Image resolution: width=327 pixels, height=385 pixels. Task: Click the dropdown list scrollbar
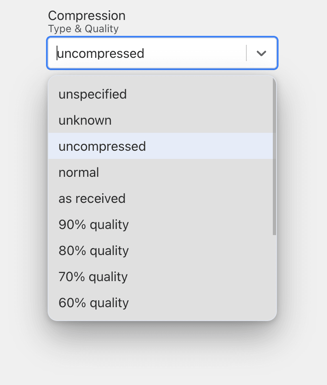click(x=272, y=159)
